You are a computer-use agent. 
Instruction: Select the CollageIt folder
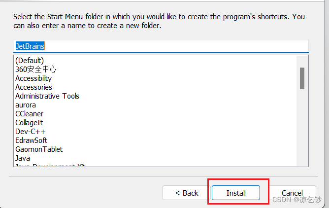coord(29,123)
